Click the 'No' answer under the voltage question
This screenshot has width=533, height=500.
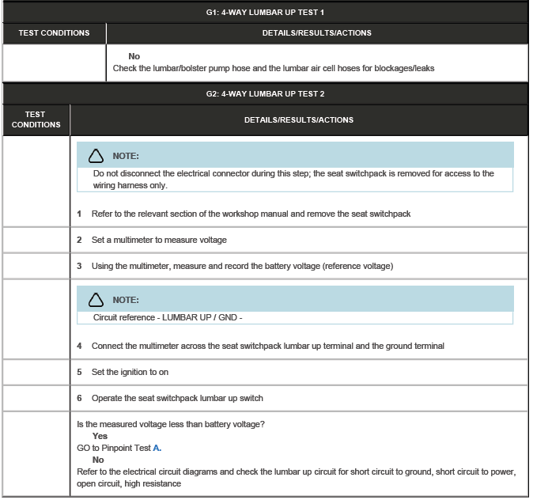(x=98, y=460)
